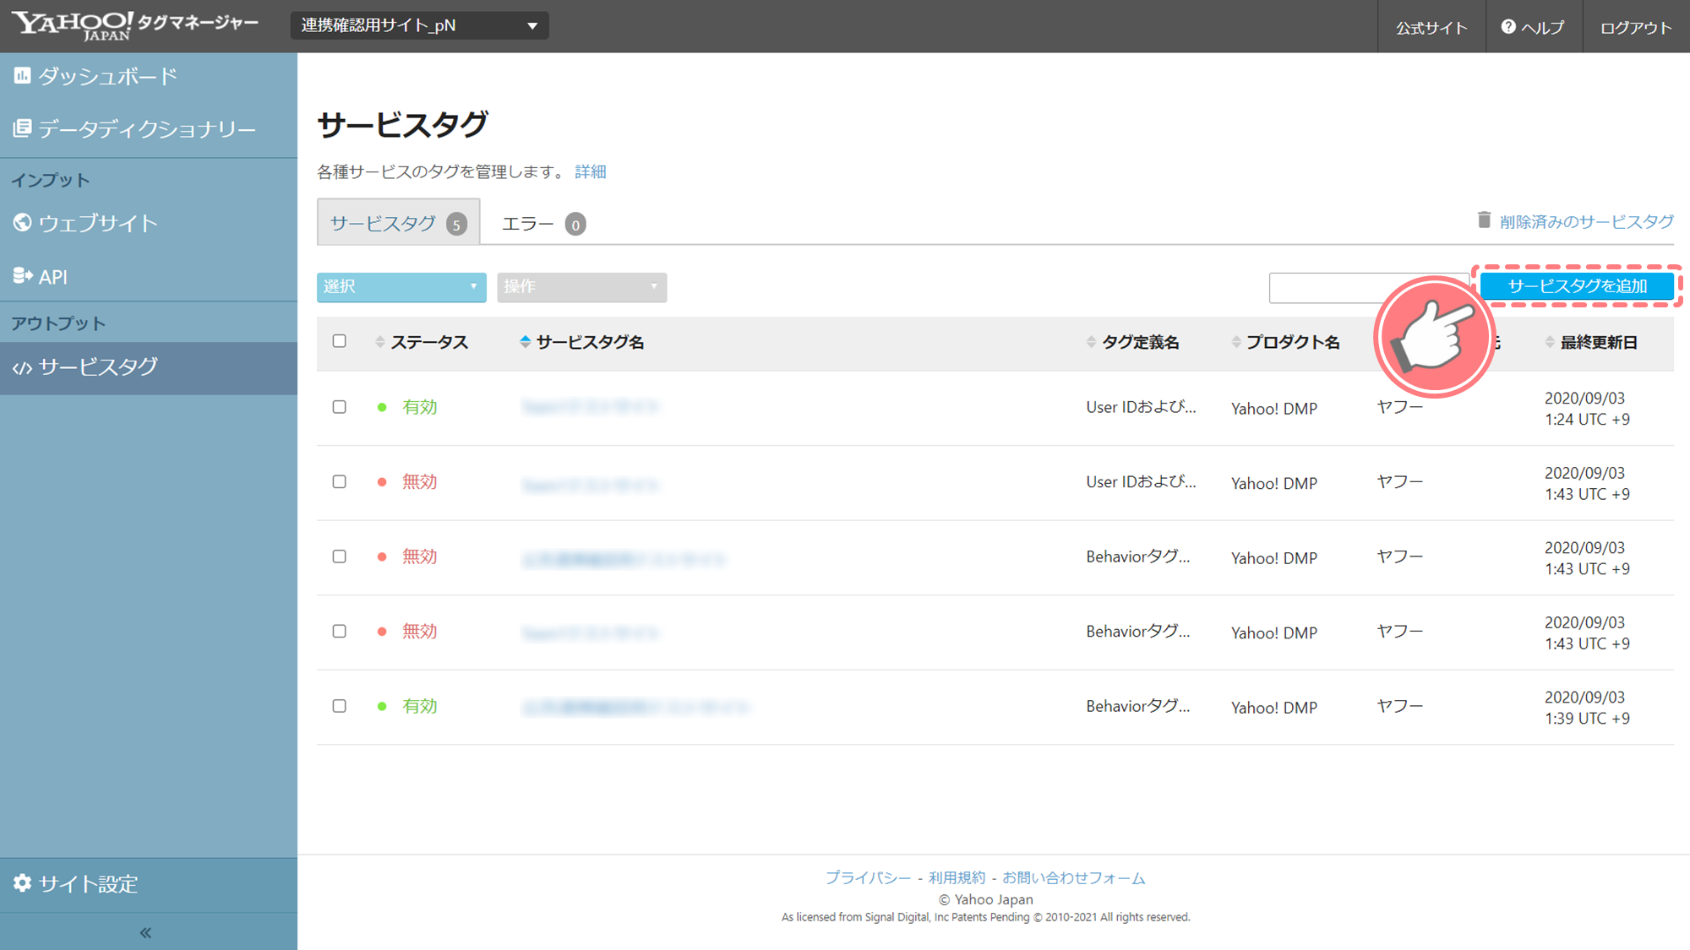Click the サービスタグ code icon in sidebar
The image size is (1690, 950).
[22, 367]
